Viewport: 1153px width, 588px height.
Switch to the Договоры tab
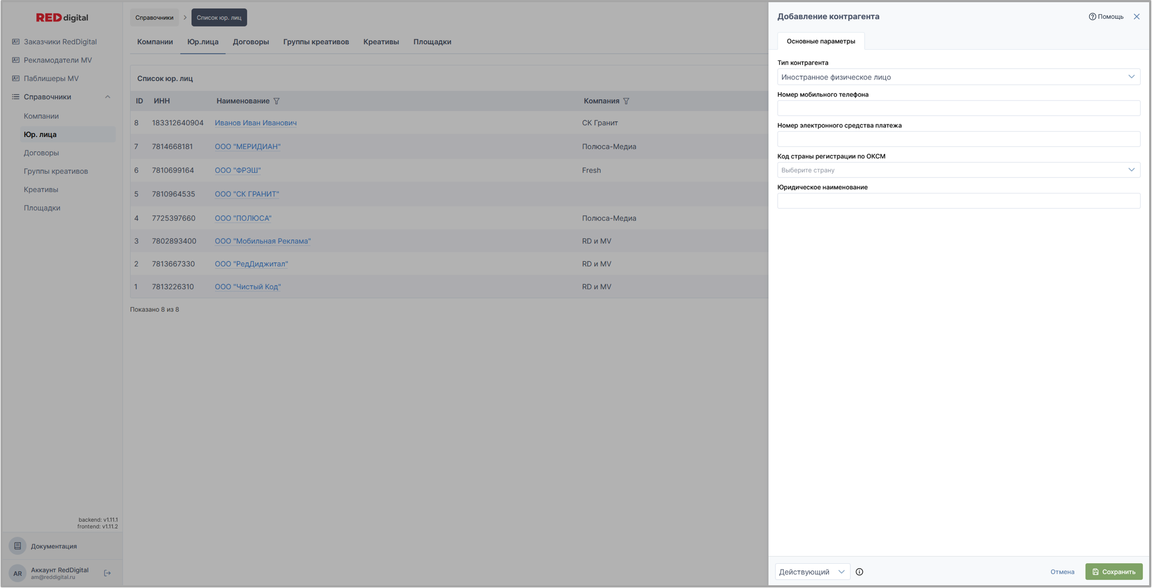[251, 42]
